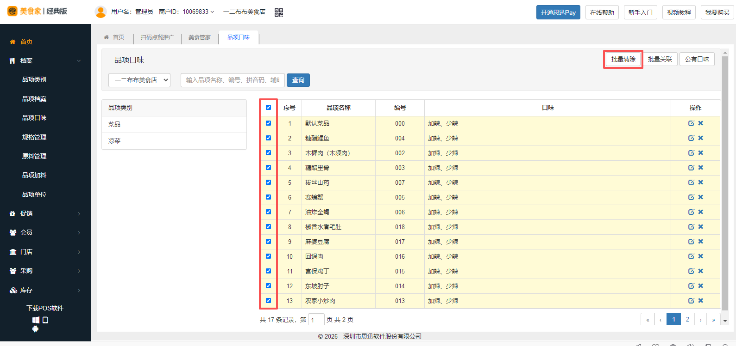Switch to the 美食管家 tab
736x346 pixels.
click(x=200, y=37)
